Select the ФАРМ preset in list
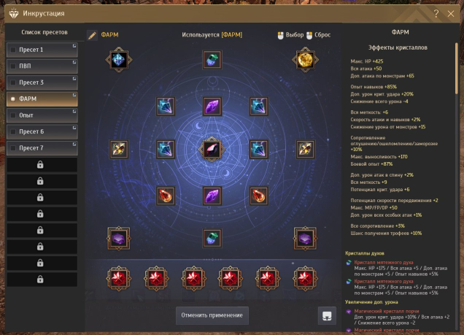The width and height of the screenshot is (464, 335). pyautogui.click(x=42, y=99)
